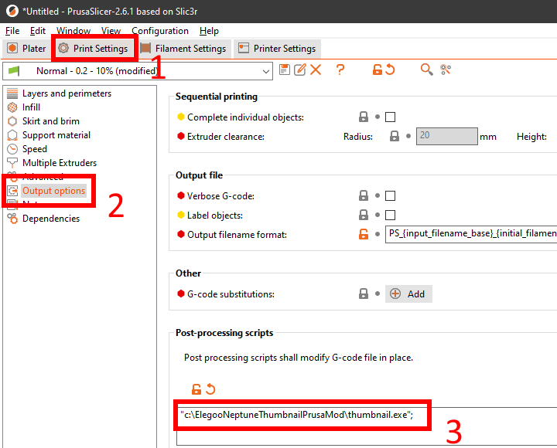Click lock icon for Verbose G-code
The height and width of the screenshot is (448, 557).
click(x=364, y=195)
